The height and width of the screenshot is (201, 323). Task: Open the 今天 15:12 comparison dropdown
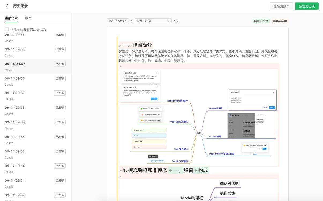pos(153,21)
